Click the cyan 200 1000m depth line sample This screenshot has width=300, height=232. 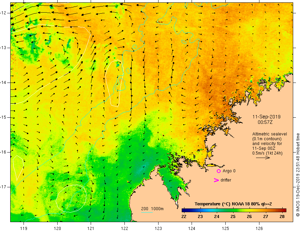[x=147, y=212]
